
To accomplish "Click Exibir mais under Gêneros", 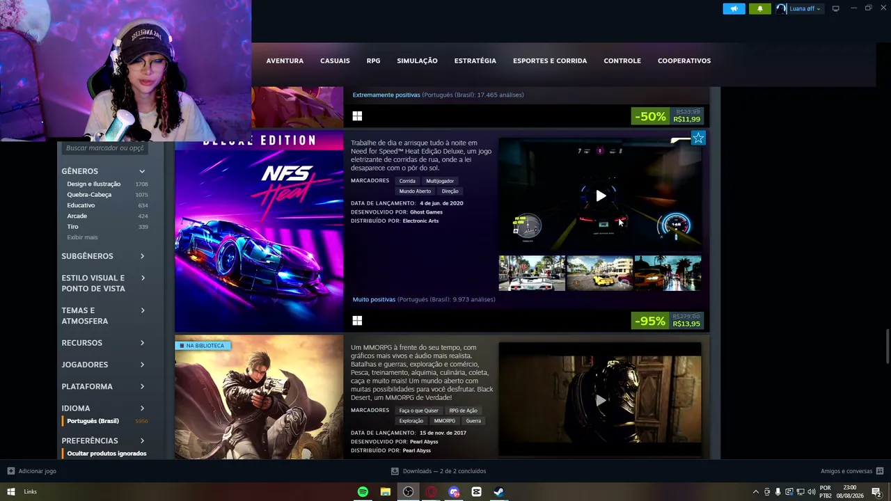I will point(82,237).
